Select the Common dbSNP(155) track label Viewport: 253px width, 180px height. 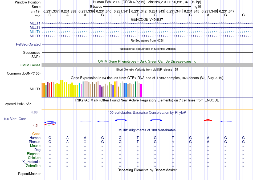coord(24,73)
